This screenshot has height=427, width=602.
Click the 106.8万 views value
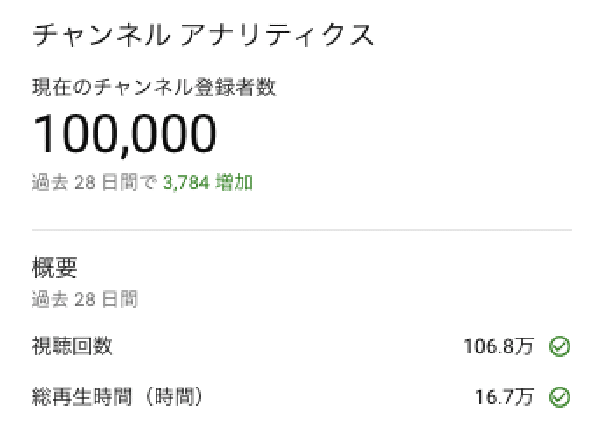coord(499,346)
